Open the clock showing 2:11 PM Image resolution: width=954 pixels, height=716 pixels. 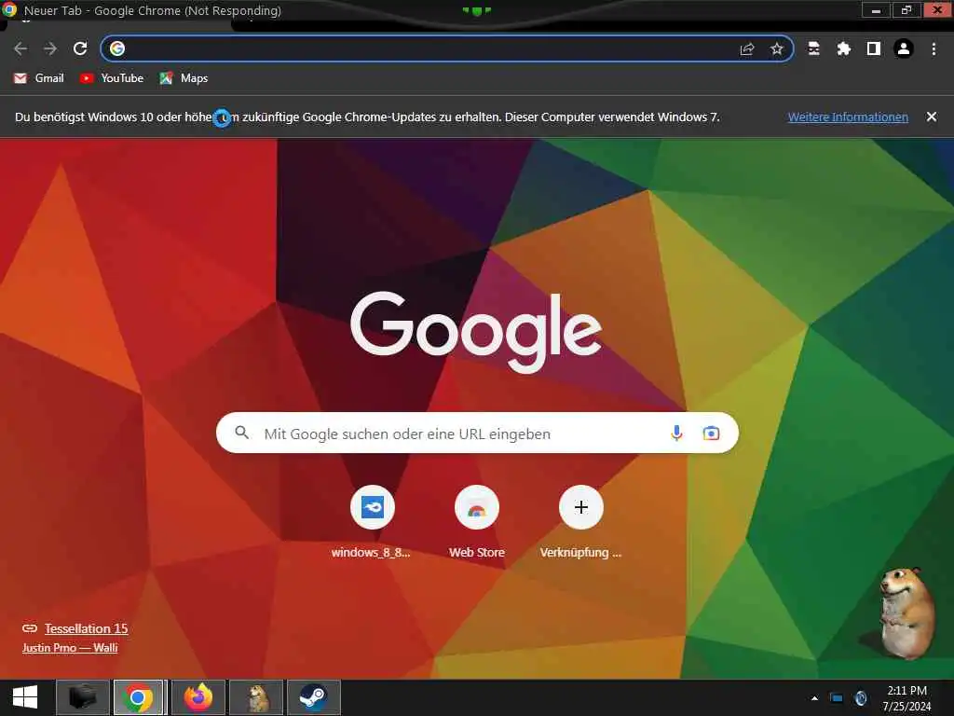tap(906, 698)
